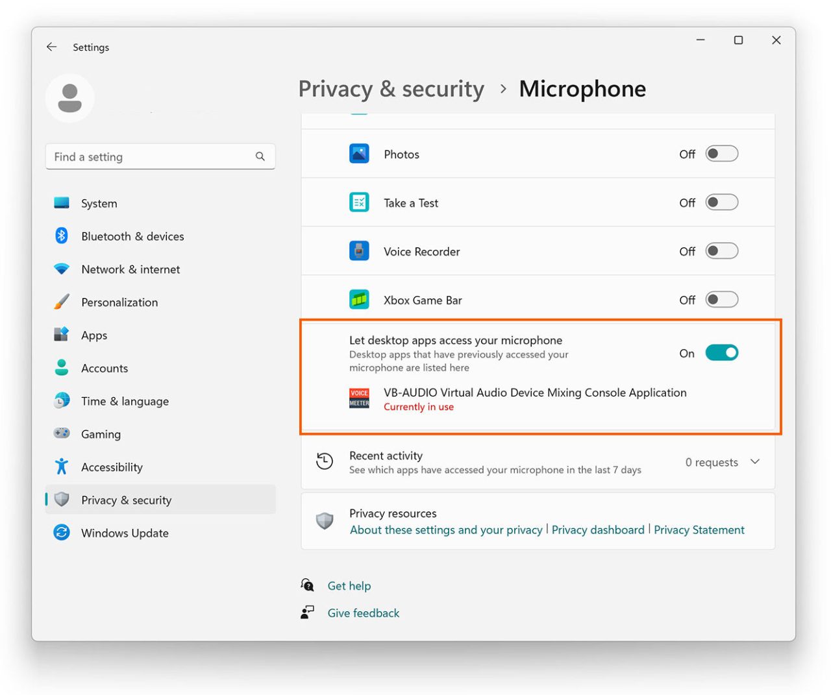
Task: Click the VB-AUDIO Voicemeeter app icon
Action: [359, 397]
